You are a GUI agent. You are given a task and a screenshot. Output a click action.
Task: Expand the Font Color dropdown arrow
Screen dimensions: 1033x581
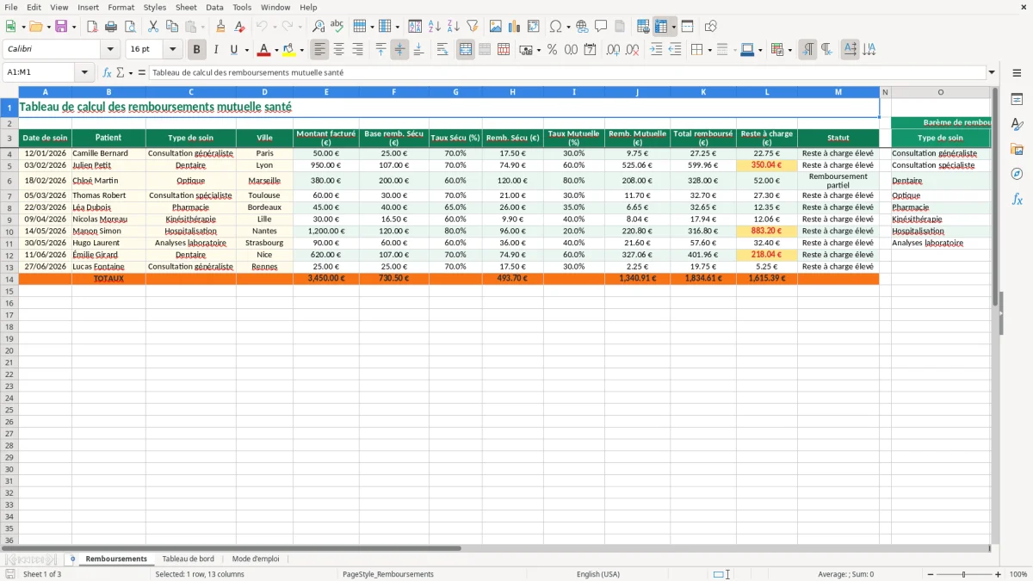pos(276,50)
